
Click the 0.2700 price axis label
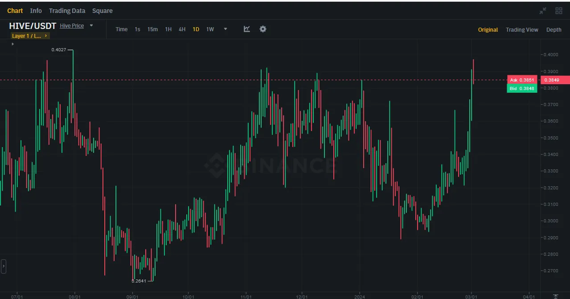click(551, 271)
